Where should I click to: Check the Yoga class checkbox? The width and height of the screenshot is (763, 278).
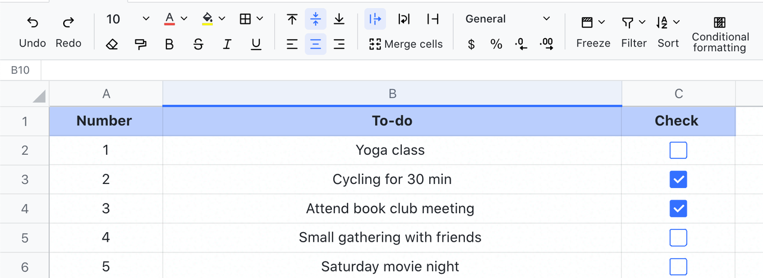tap(678, 150)
